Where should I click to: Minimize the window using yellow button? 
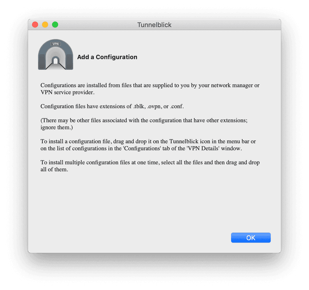pyautogui.click(x=45, y=25)
